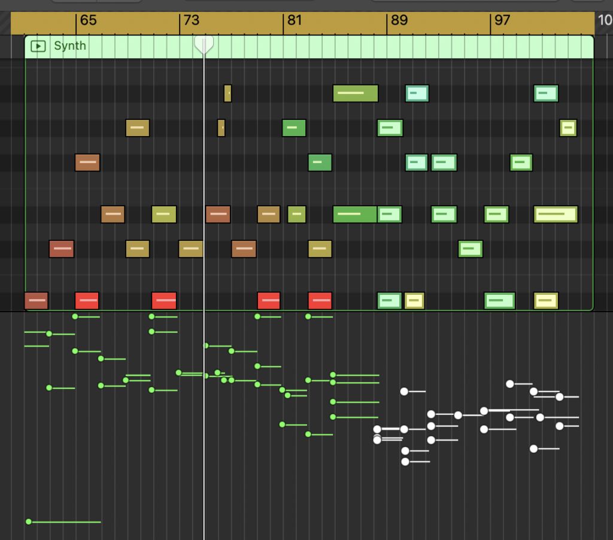
Task: Click the wide pale yellow note near bar 99
Action: 554,214
